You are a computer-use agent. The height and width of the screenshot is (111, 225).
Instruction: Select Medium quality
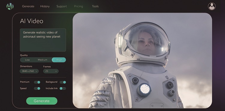click(43, 60)
